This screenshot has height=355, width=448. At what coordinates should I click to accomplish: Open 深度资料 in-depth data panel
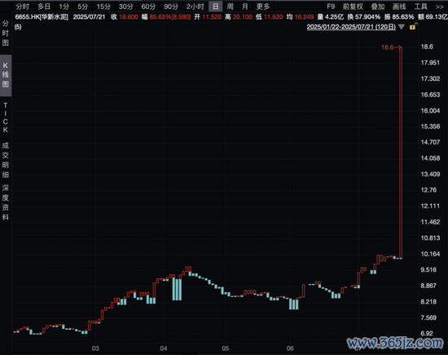[x=6, y=202]
